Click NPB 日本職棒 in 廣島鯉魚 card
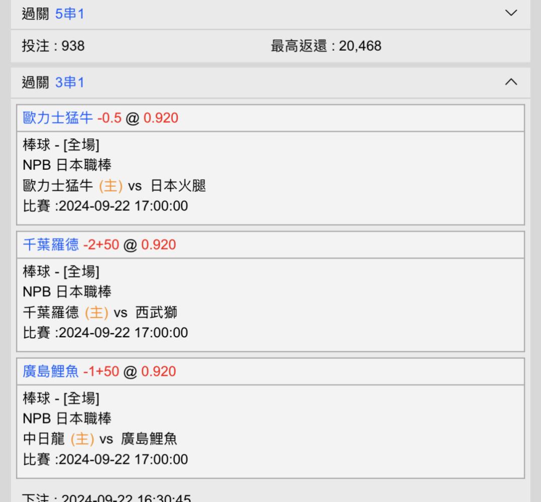Image resolution: width=541 pixels, height=502 pixels. pyautogui.click(x=67, y=419)
